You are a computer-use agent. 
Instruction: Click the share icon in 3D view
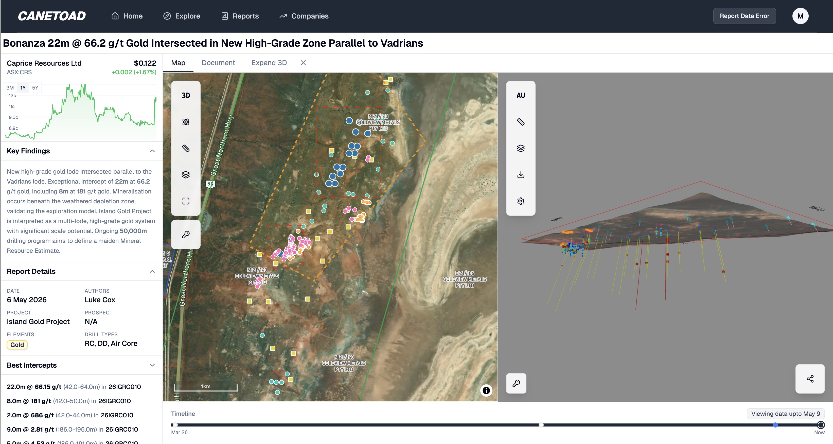coord(810,379)
